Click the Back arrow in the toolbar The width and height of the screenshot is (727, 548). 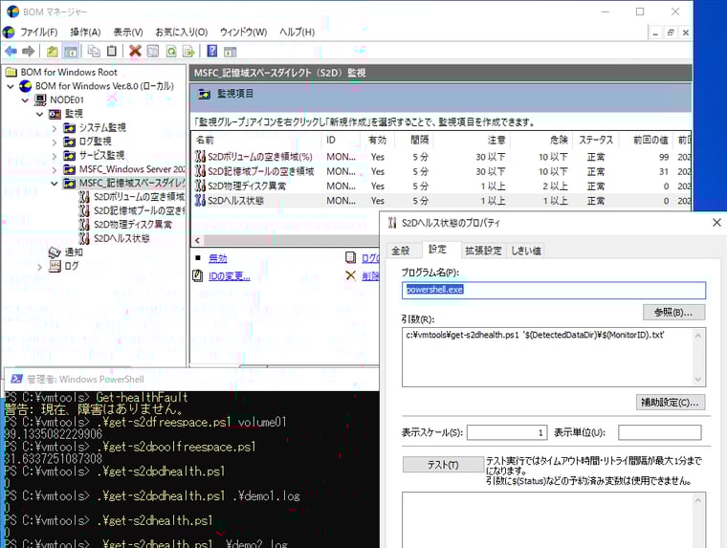point(11,51)
